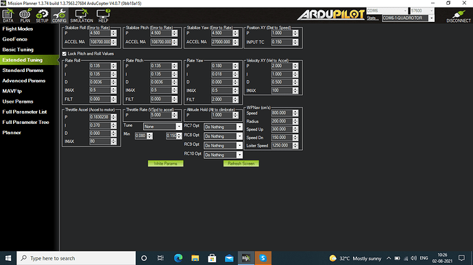Screen dimensions: 473x265
Task: Launch Skype from the taskbar
Action: point(263,258)
